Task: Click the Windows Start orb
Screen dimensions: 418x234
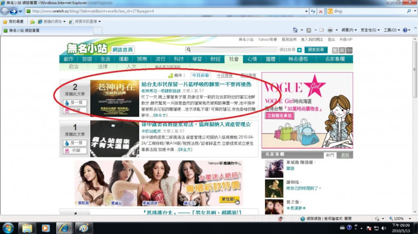Action: coord(8,227)
